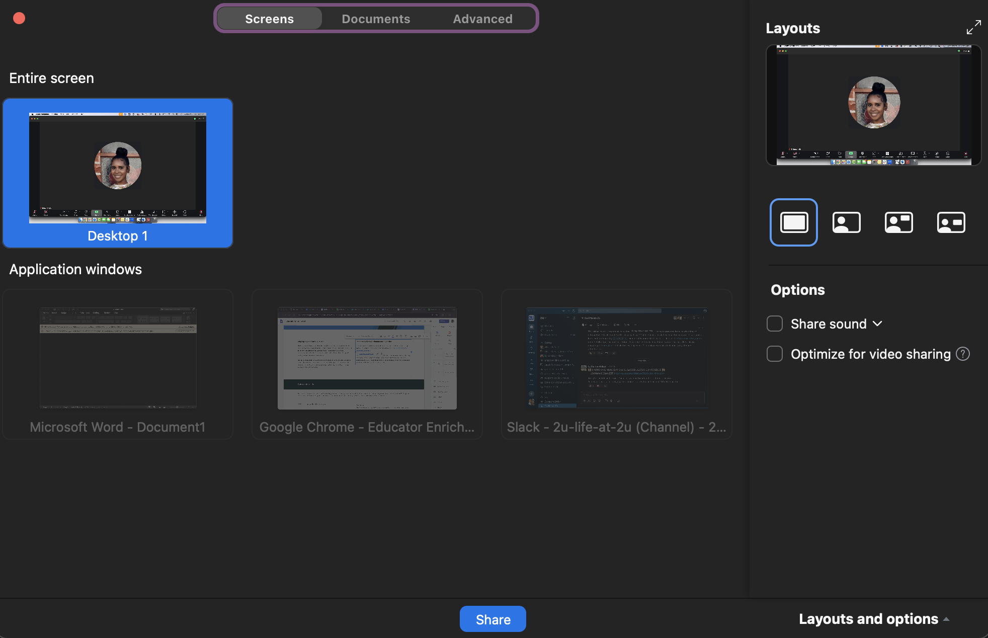Enable Optimize for video sharing

coord(774,354)
